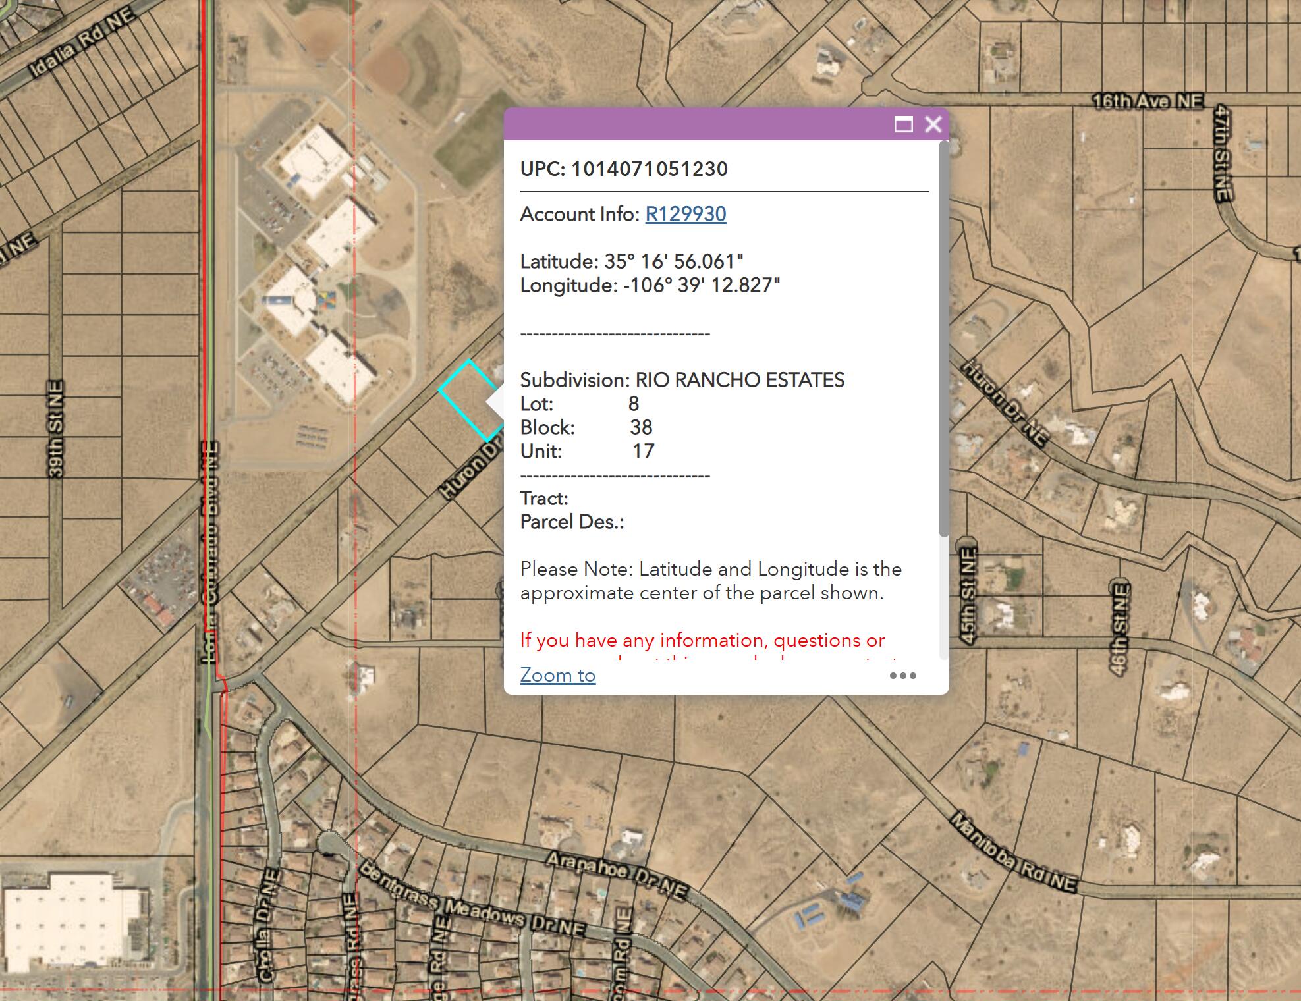Open the popup more options ellipsis

(x=902, y=676)
